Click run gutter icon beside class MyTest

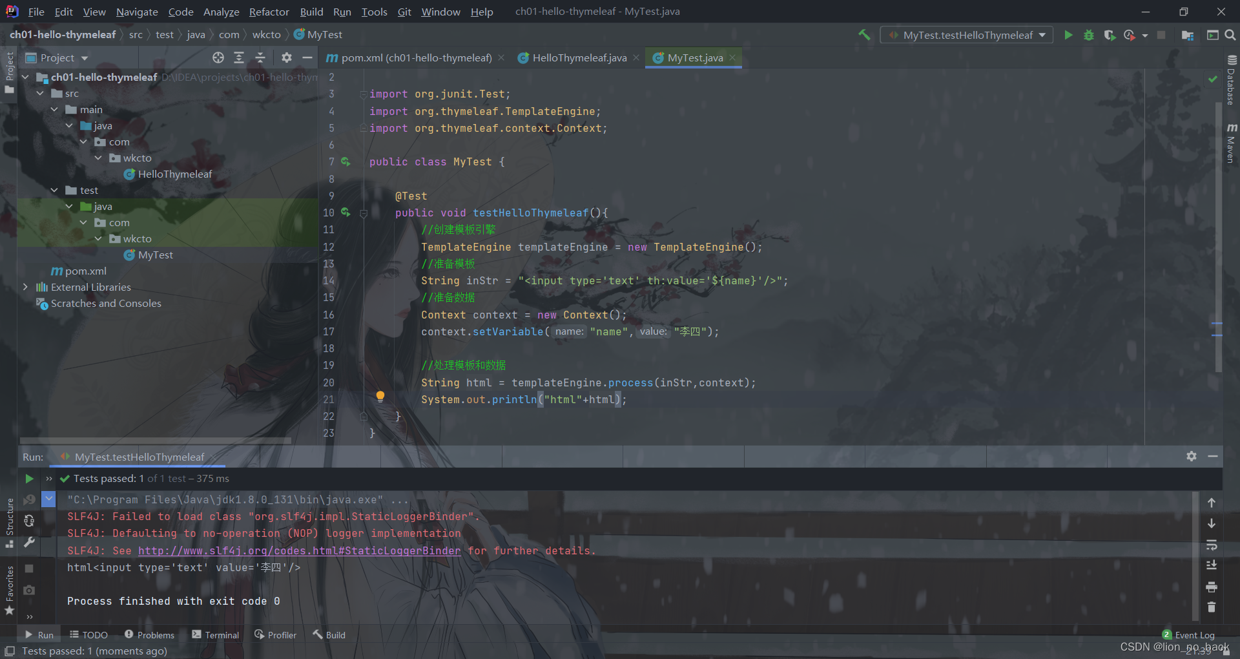[x=346, y=162]
